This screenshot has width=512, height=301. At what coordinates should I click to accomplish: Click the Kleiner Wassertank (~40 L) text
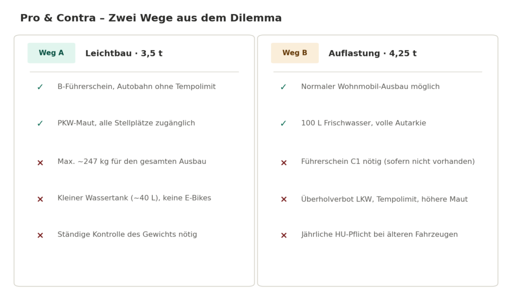click(134, 198)
